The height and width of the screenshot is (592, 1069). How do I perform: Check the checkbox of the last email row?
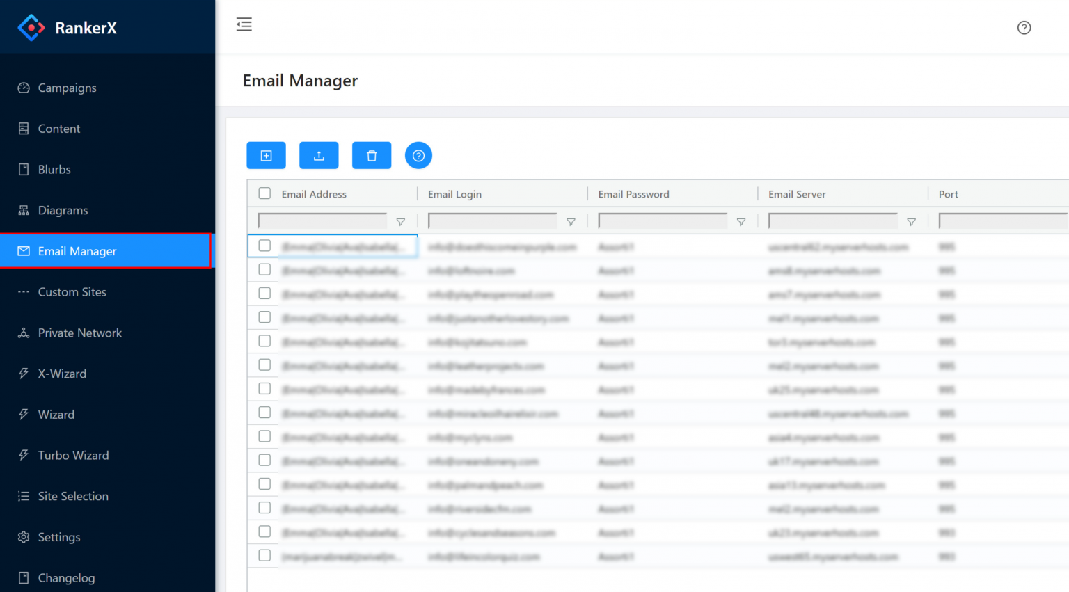click(264, 555)
